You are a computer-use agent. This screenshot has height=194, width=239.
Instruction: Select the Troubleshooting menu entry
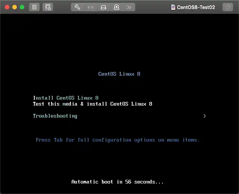55,116
